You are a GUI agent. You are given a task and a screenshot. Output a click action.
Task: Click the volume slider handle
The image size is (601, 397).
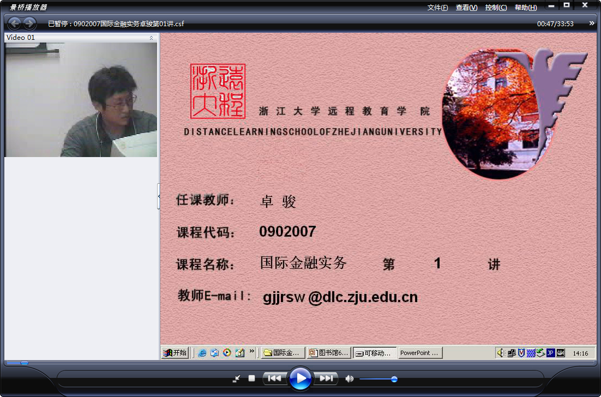point(394,380)
